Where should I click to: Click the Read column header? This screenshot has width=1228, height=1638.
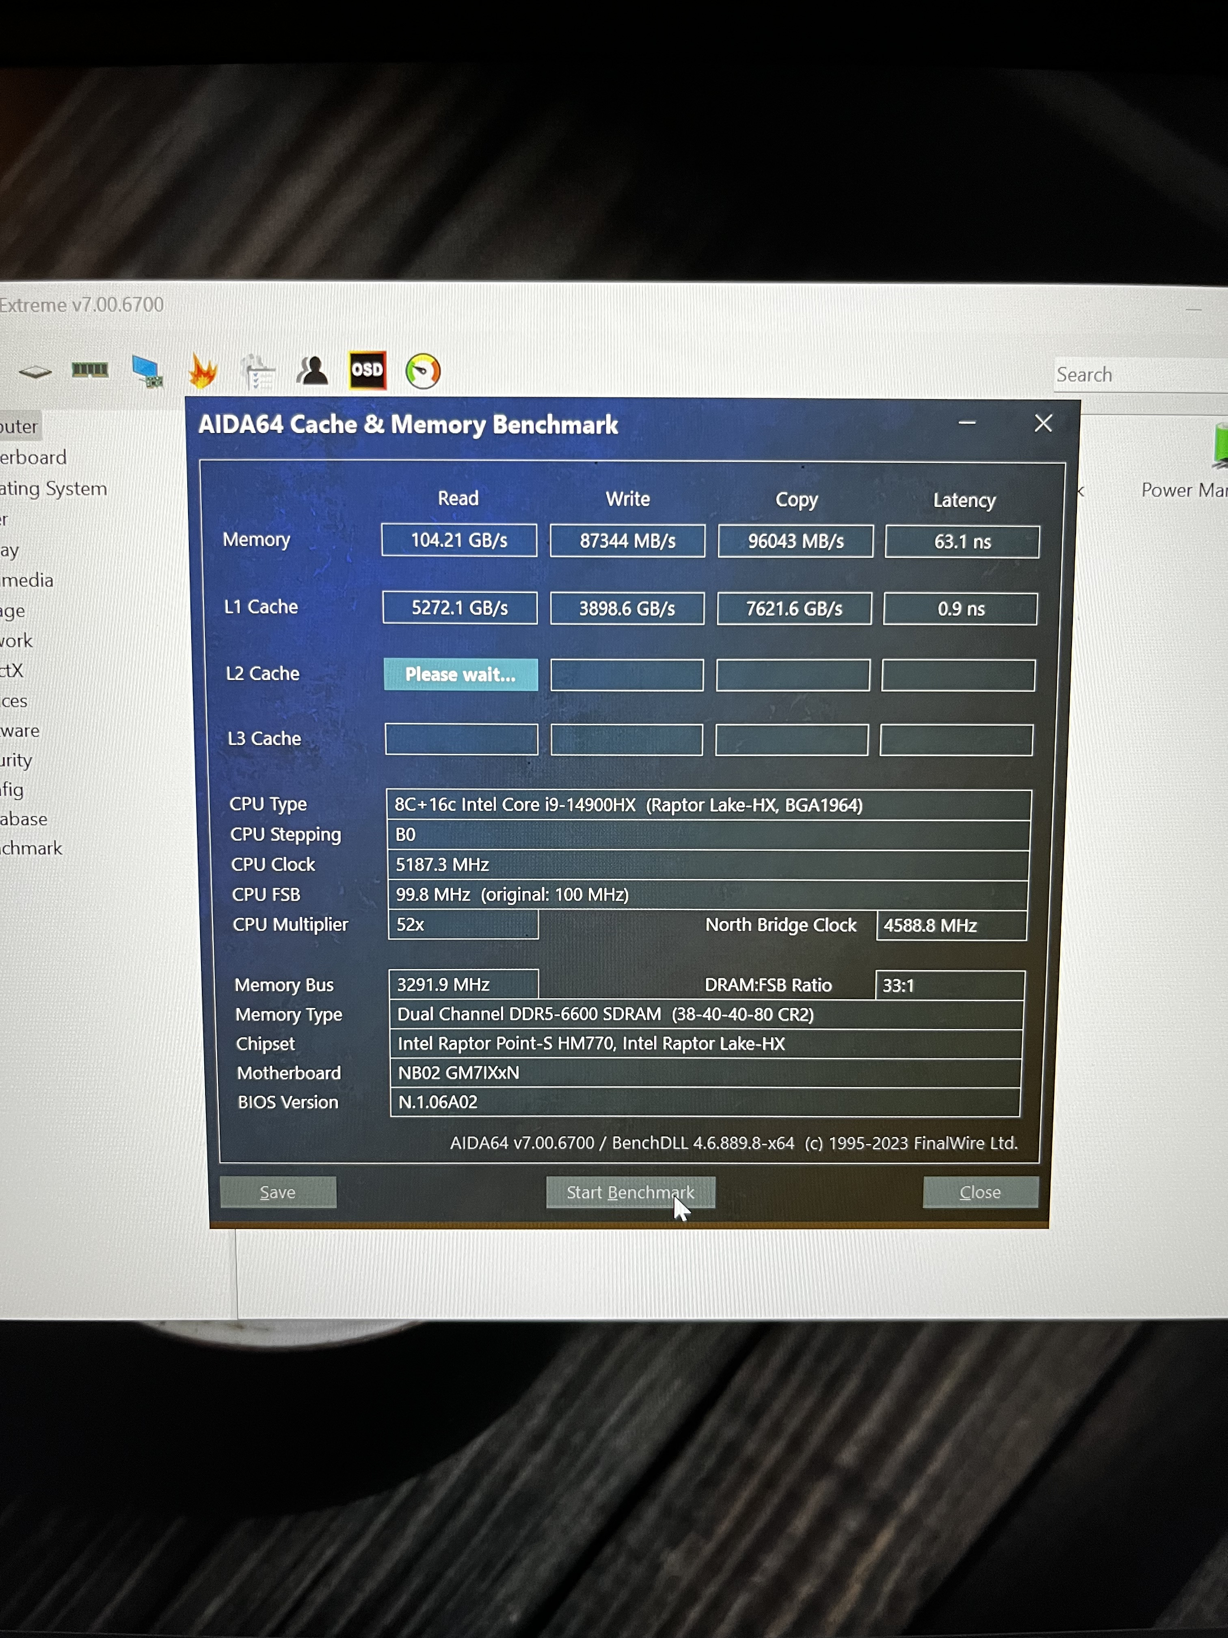point(458,498)
